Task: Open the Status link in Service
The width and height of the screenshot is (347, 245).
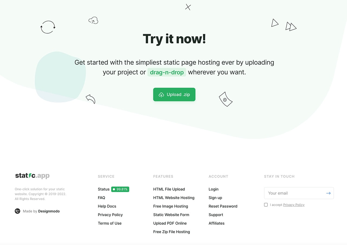Action: click(104, 189)
